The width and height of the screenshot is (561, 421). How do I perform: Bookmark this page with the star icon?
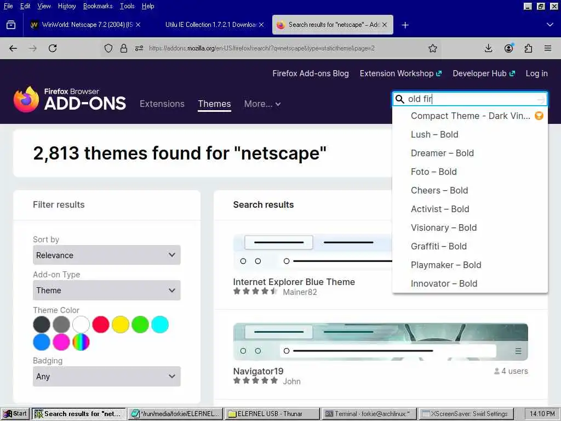click(433, 48)
